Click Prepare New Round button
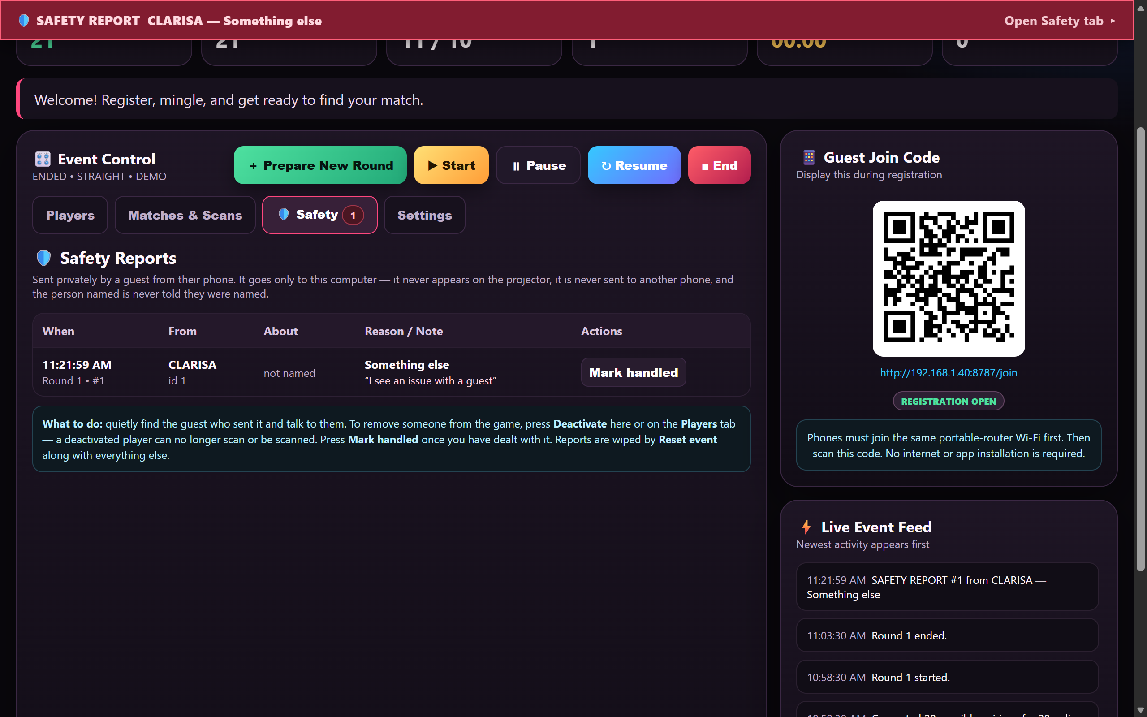The image size is (1147, 717). coord(320,165)
